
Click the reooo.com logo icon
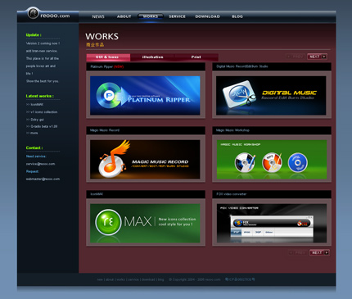pyautogui.click(x=33, y=13)
